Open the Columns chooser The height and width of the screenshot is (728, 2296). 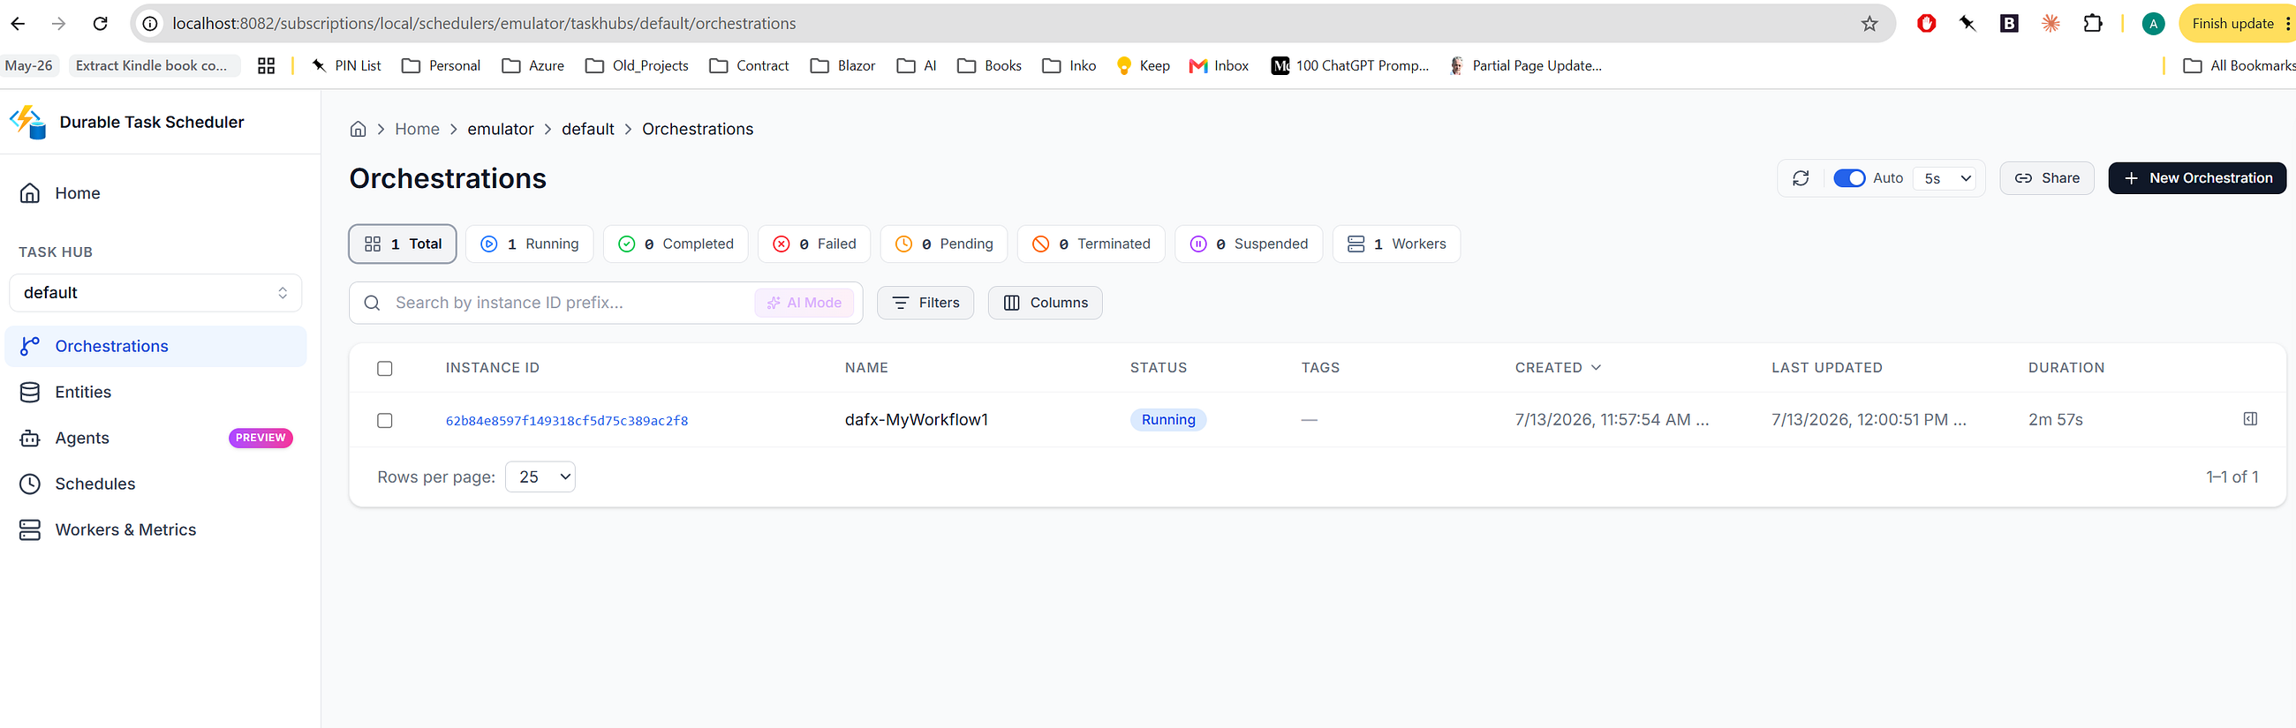[x=1045, y=303]
